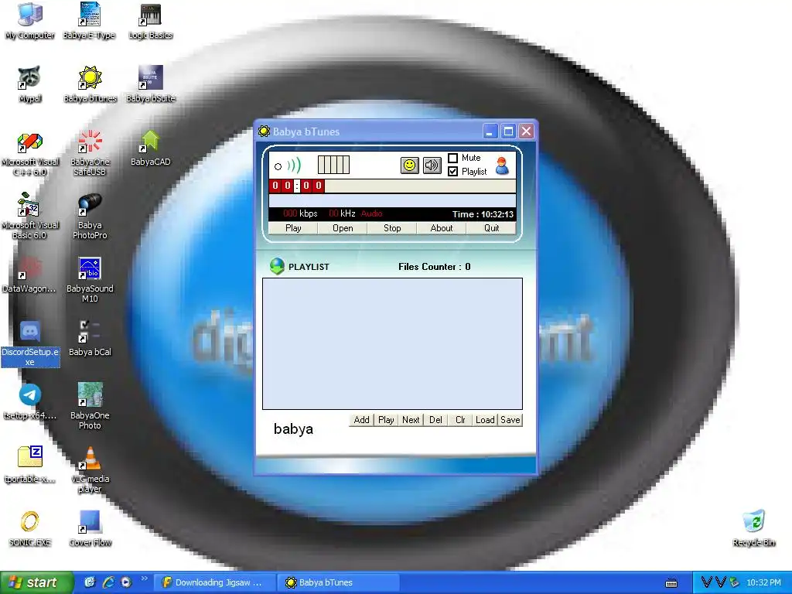Click the Start button
The width and height of the screenshot is (792, 594).
(36, 582)
